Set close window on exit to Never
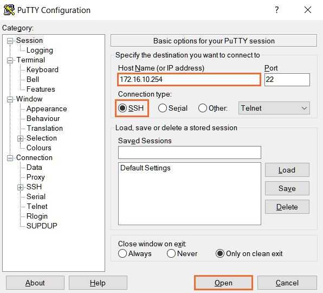Viewport: 323px width, 293px height. point(171,253)
